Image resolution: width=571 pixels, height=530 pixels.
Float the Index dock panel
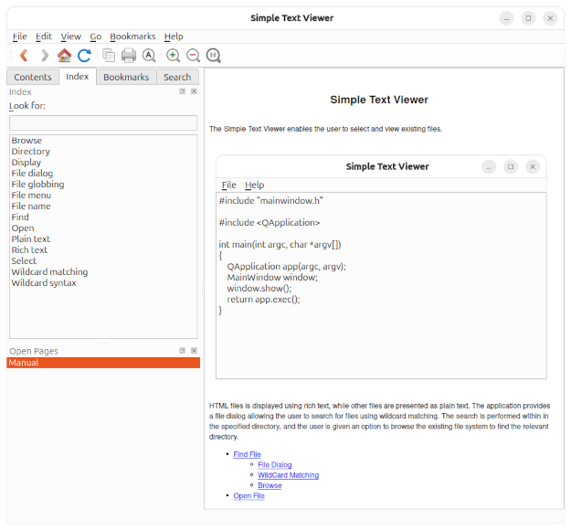(183, 91)
